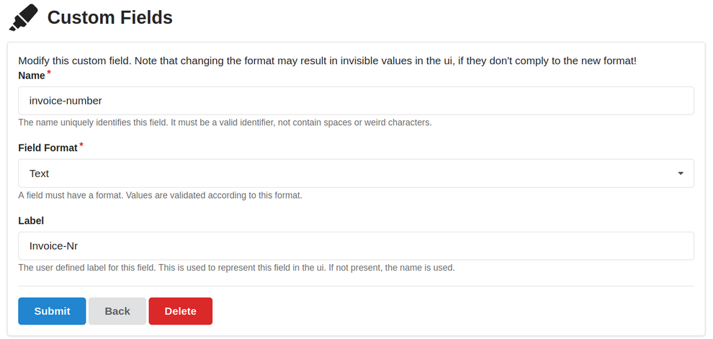Focus the Label input containing Invoice-Nr
Screen dimensions: 713x339
click(356, 245)
